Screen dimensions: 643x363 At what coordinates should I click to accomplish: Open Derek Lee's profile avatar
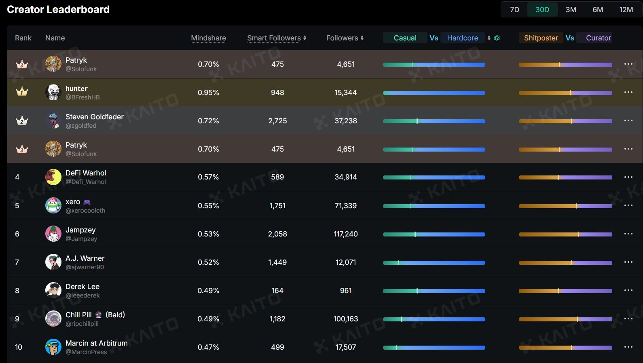tap(53, 290)
